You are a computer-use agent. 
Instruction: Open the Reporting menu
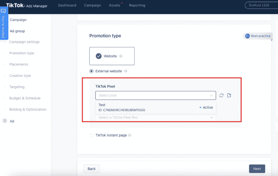(137, 5)
